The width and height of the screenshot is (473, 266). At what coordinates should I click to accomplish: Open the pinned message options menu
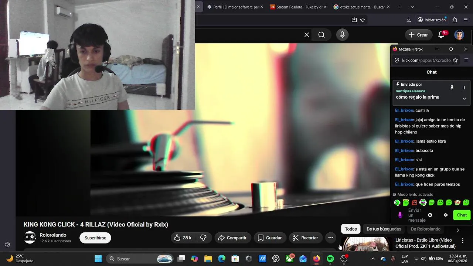point(464,88)
